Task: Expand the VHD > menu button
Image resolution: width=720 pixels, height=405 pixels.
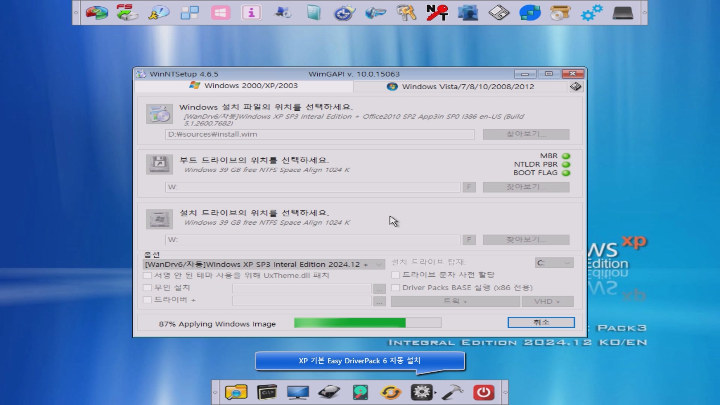Action: pos(547,301)
